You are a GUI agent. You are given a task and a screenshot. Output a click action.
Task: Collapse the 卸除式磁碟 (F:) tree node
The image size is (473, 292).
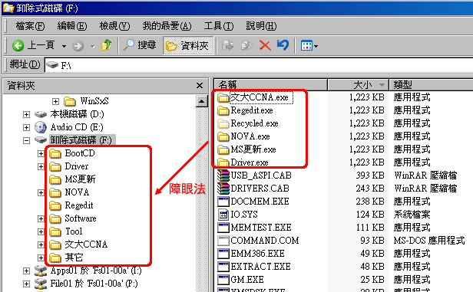(27, 140)
